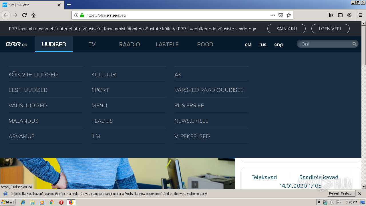Open MAJANDUS section

coord(23,121)
